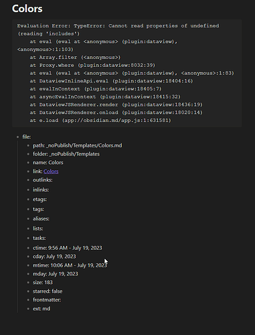Click the 'at e.load (app://obsidian.md/app.js' line
255x335 pixels.
[100, 121]
